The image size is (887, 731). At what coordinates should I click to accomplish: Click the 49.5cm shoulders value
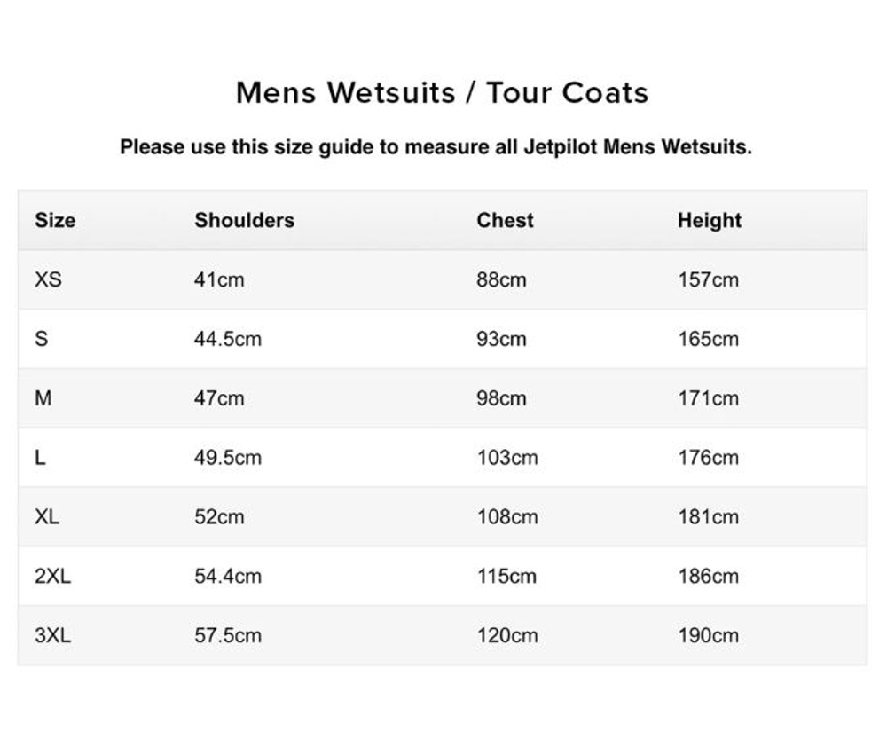click(228, 458)
